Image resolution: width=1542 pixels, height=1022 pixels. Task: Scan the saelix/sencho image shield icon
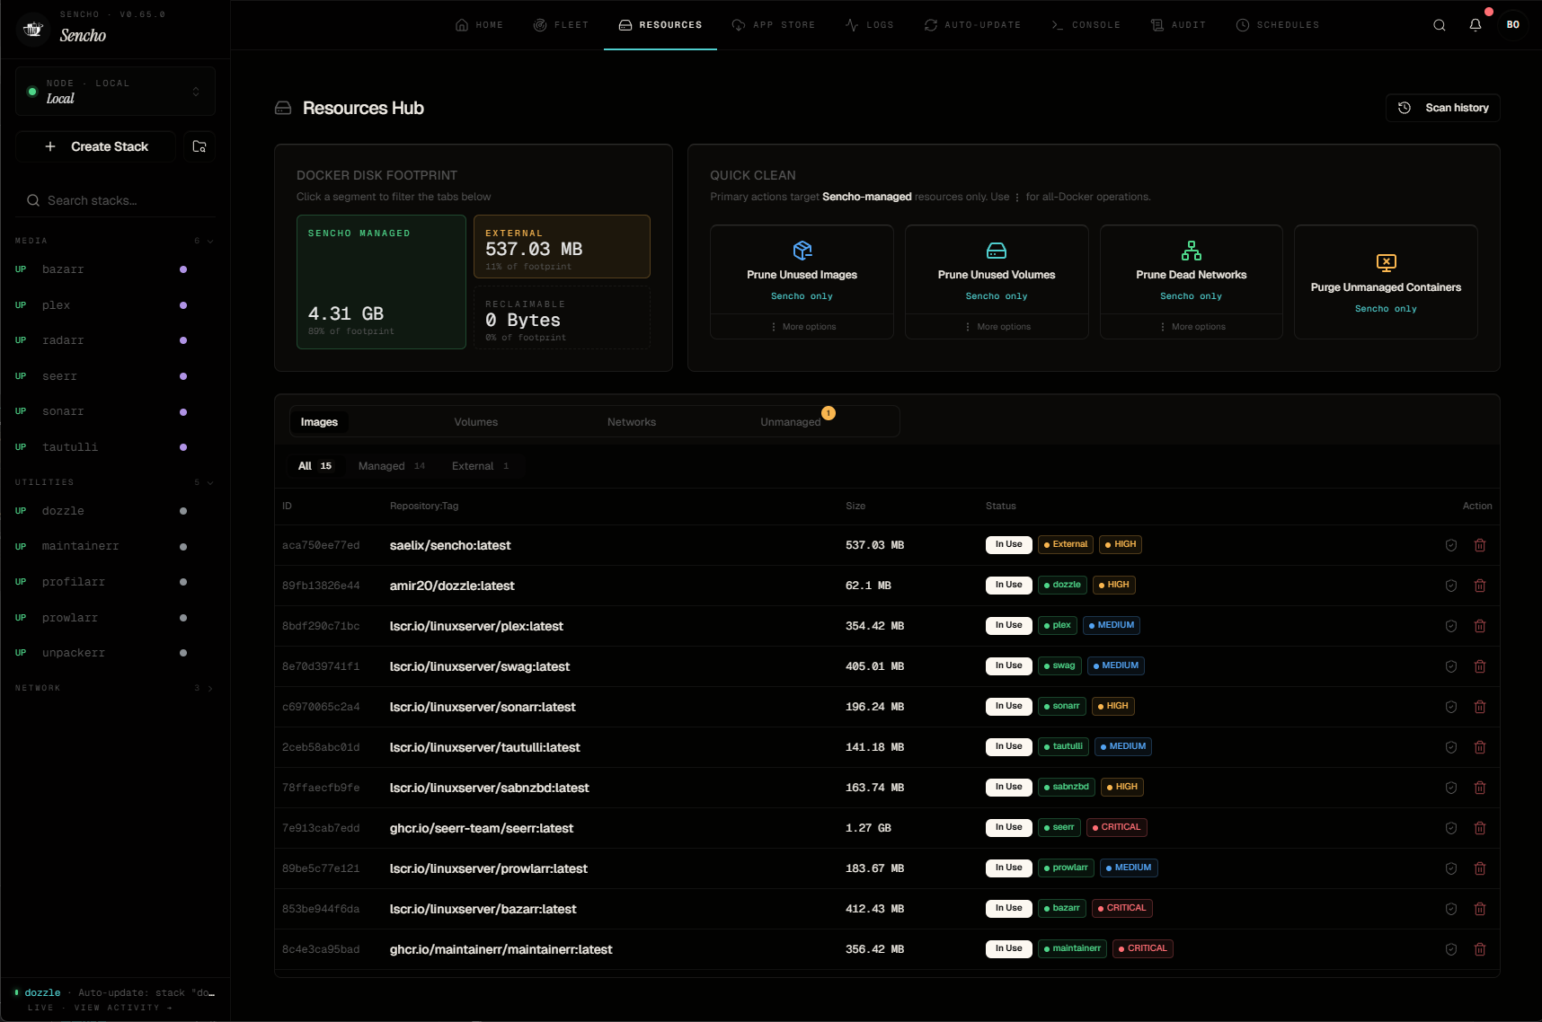point(1450,545)
